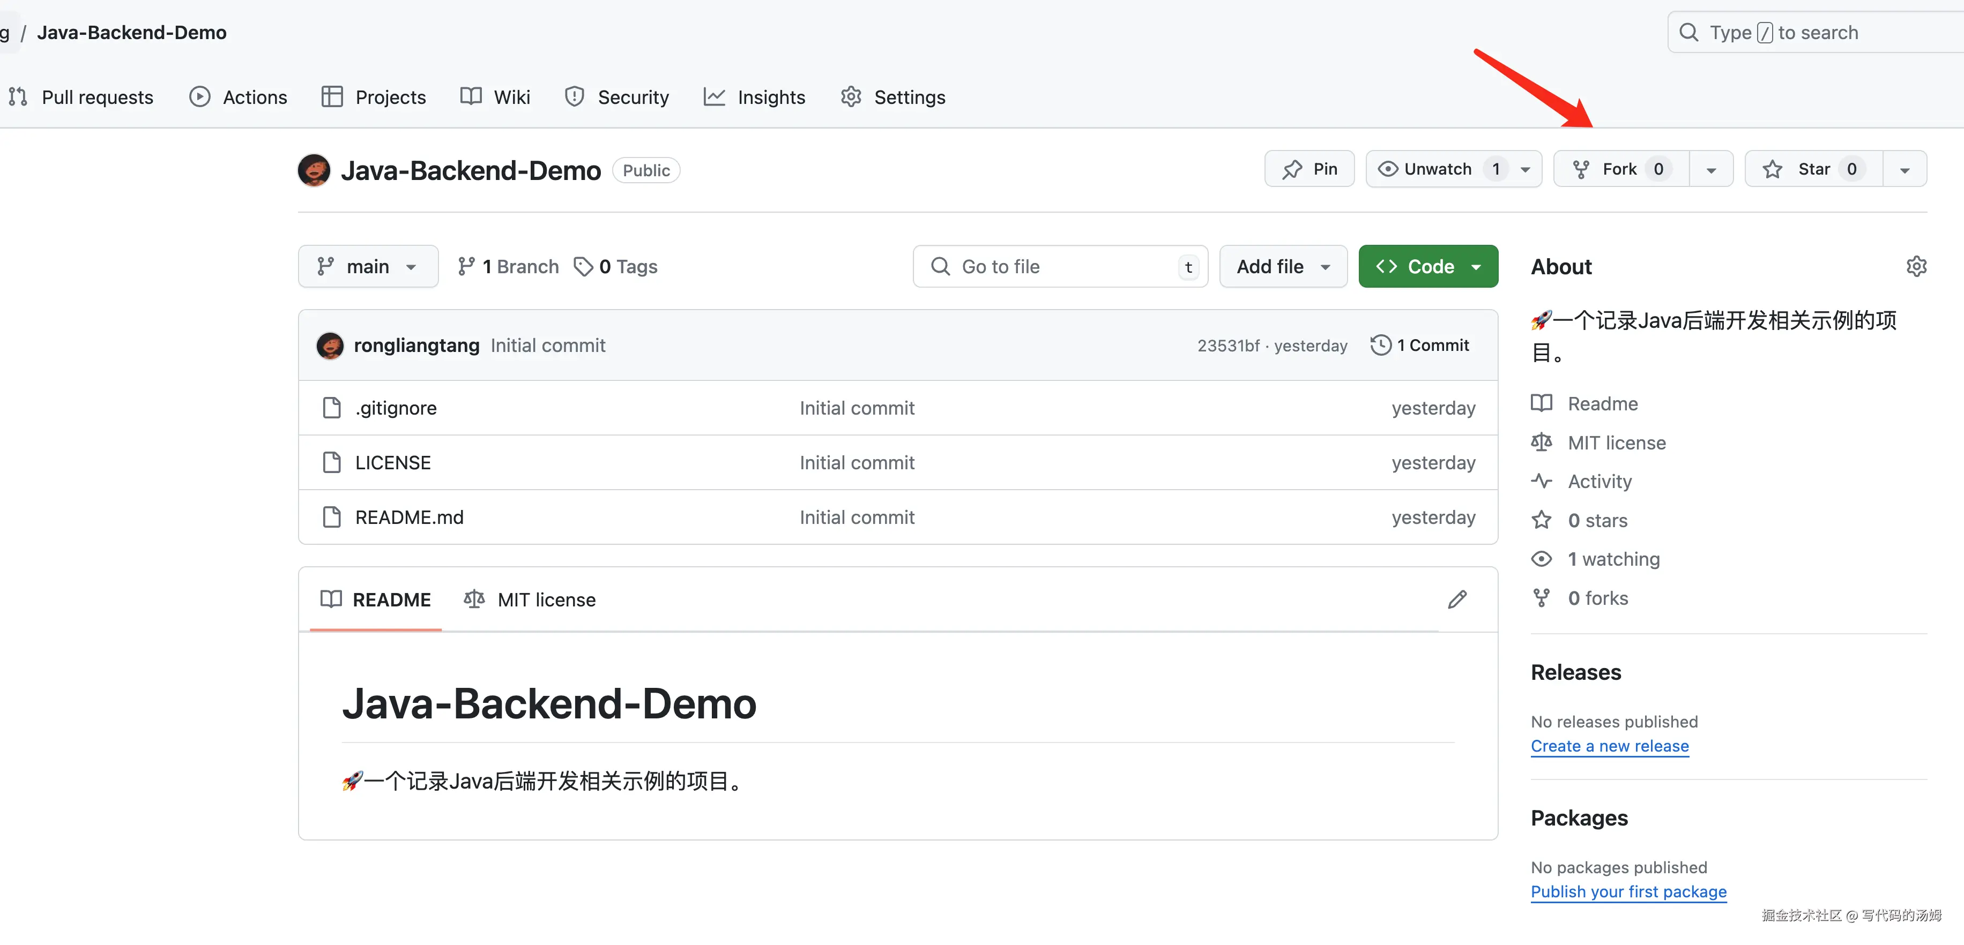Toggle Unwatch for this repository
Screen dimensions: 1964x945
[x=1437, y=169]
